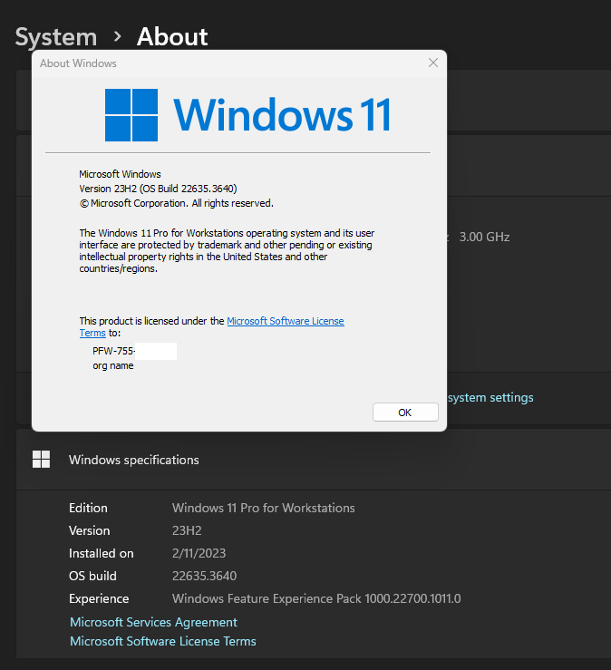Click the Microsoft Corporation copyright line
Screen dimensions: 611x670
(177, 203)
